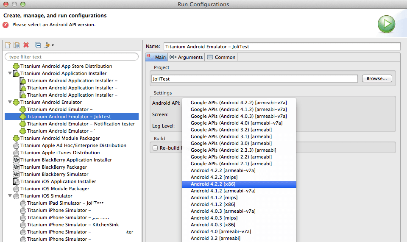407x242 pixels.
Task: Select Android 4.0.3 [armeabi-v7a] entry
Action: click(x=239, y=211)
